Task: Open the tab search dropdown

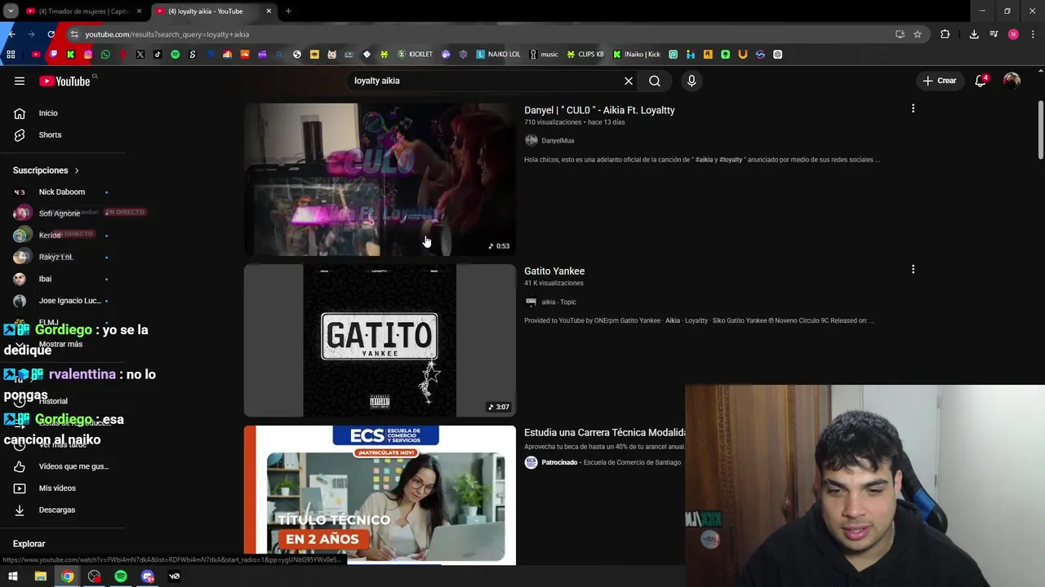Action: [x=11, y=11]
